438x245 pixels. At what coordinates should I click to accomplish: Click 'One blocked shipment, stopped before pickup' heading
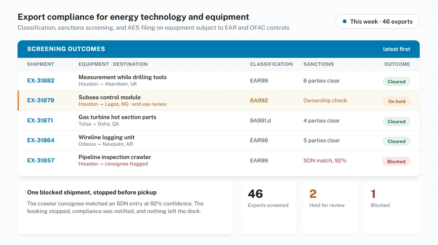pos(91,192)
